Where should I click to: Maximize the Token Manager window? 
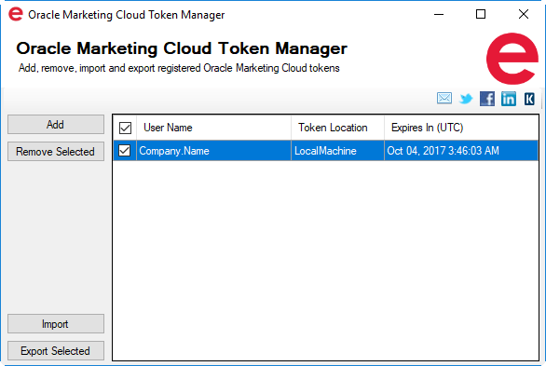[481, 14]
